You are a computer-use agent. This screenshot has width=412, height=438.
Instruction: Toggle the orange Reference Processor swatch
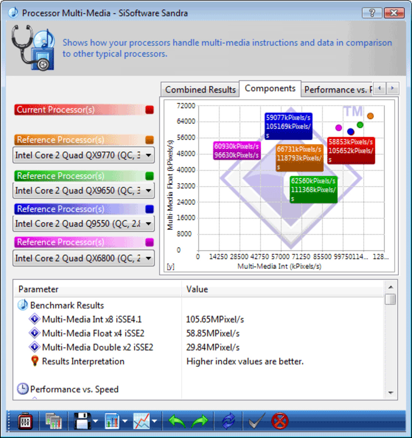click(x=149, y=140)
